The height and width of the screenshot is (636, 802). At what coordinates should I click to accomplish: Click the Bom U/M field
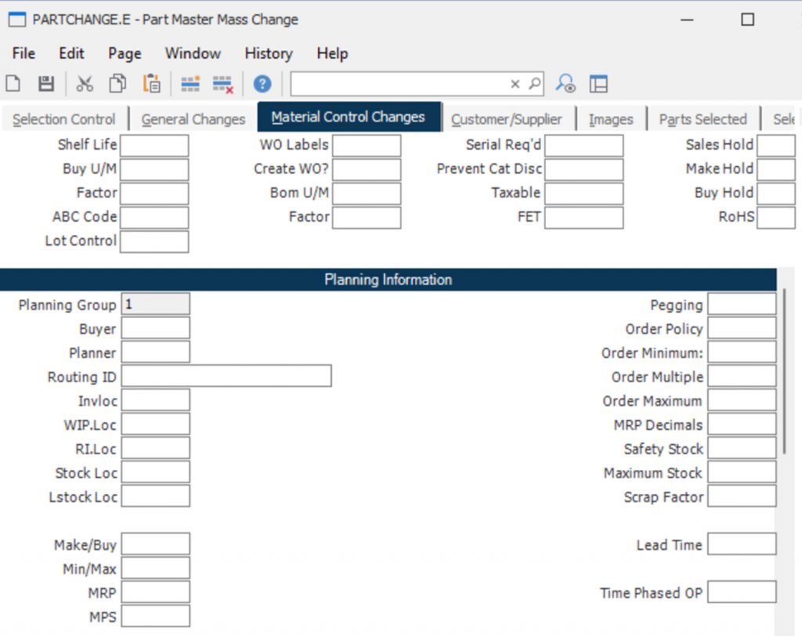(367, 193)
